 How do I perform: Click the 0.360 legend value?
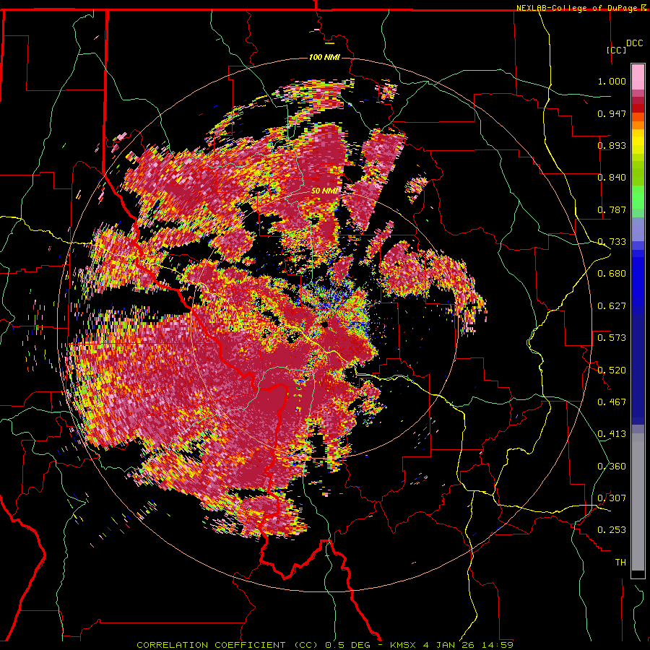(x=612, y=467)
